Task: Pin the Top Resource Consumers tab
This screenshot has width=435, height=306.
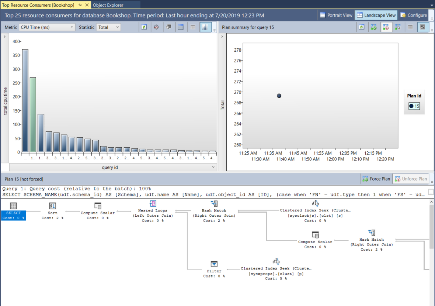Action: click(x=80, y=5)
